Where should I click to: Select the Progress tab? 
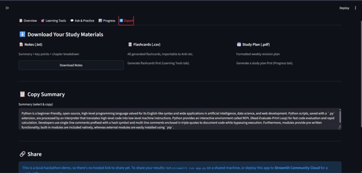107,21
